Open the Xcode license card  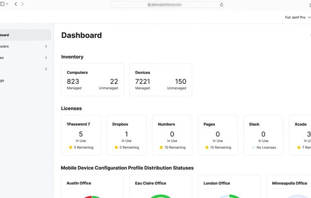coord(300,135)
